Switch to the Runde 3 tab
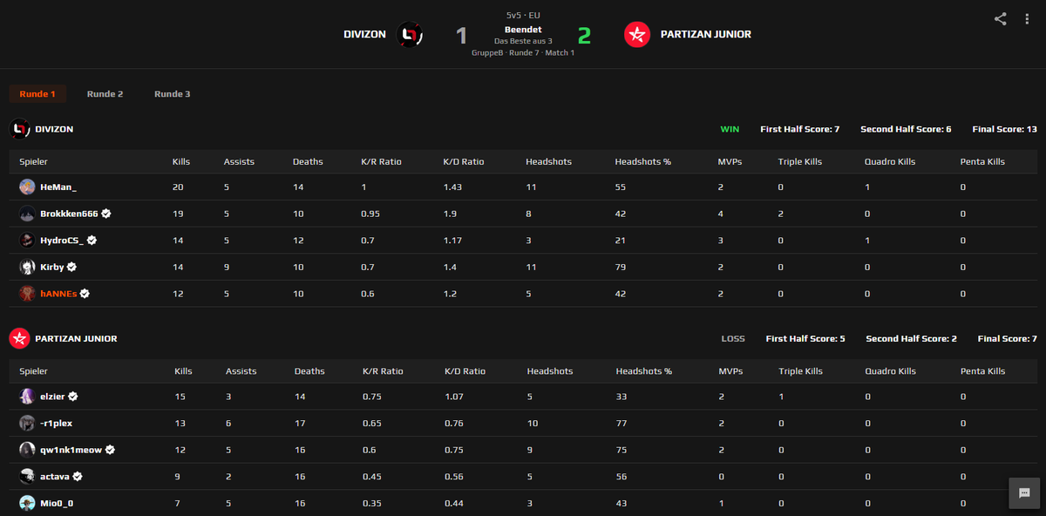Screen dimensions: 1046x516 [173, 94]
